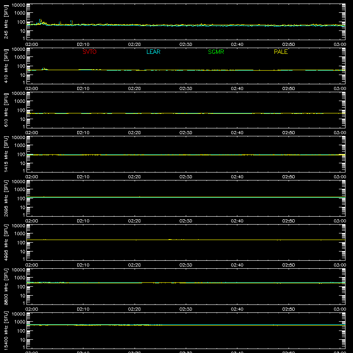Select the red SVTO station legend label
Viewport: 353px width, 353px height.
click(90, 52)
